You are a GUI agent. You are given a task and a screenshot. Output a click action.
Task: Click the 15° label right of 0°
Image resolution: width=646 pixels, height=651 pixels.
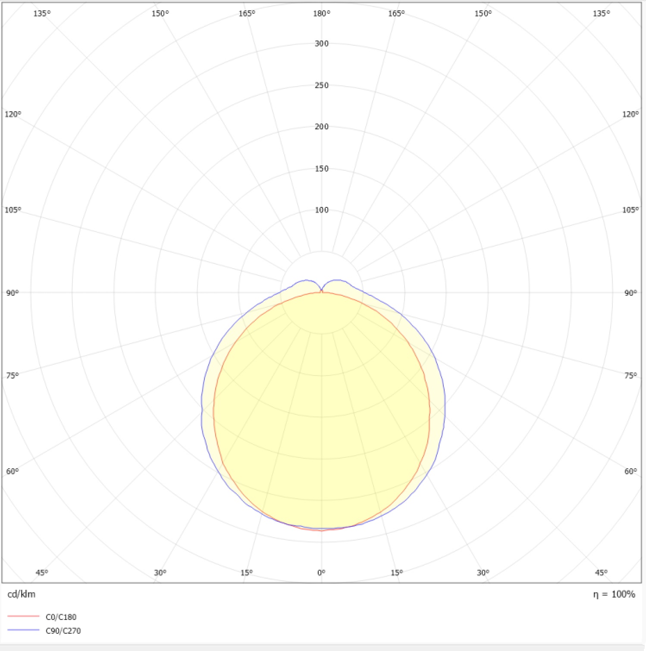[x=397, y=573]
